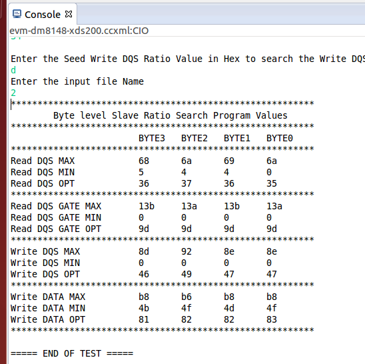Image resolution: width=365 pixels, height=364 pixels.
Task: Click the Console view monitor icon
Action: (x=17, y=14)
